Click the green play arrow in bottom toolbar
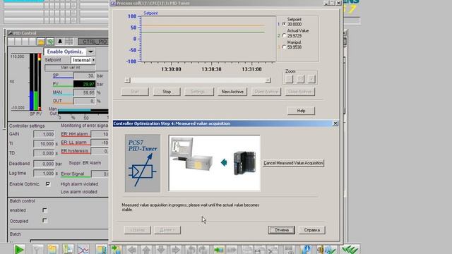Screen dimensions: 452x254 [x=19, y=250]
